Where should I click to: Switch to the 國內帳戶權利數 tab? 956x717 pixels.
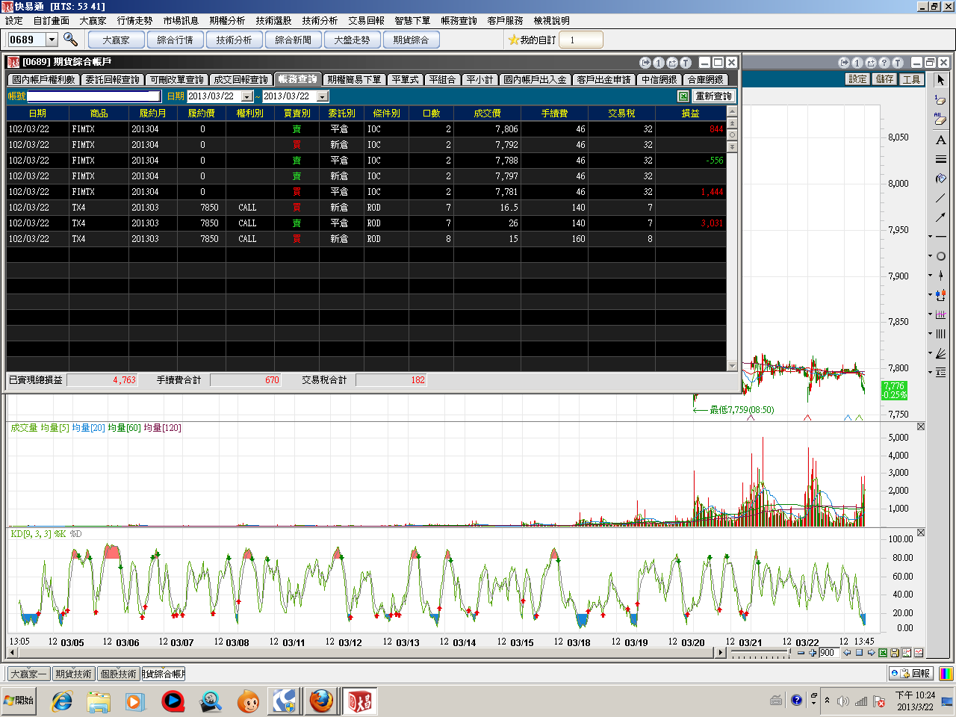(44, 79)
